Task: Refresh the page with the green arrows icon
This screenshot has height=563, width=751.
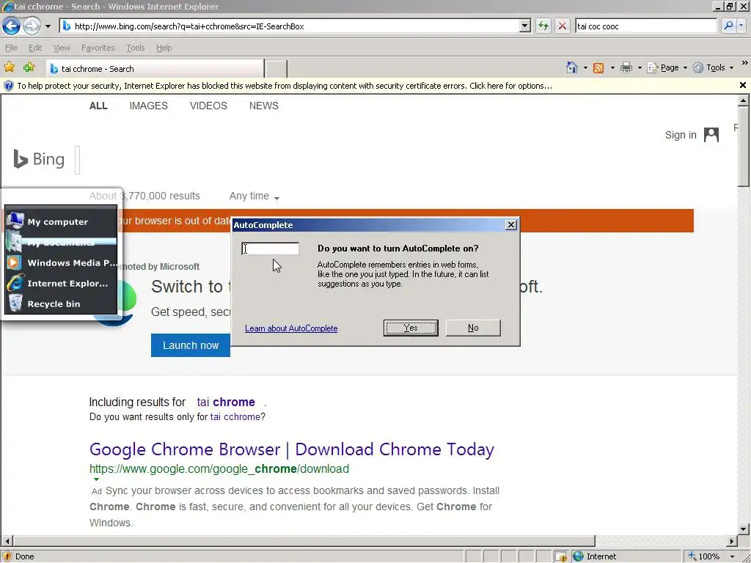Action: click(x=543, y=26)
